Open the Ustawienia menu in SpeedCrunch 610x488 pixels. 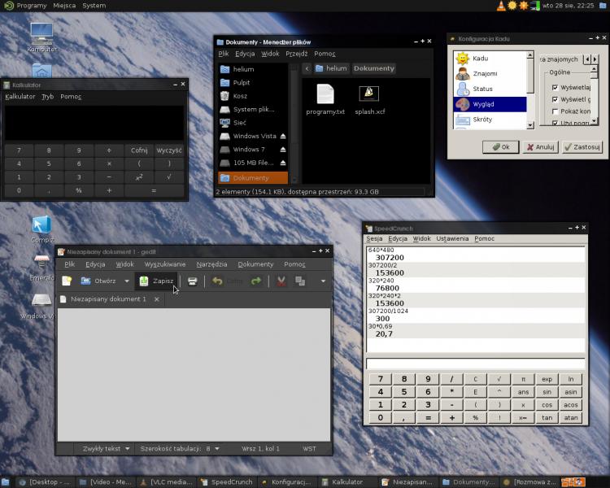coord(452,238)
